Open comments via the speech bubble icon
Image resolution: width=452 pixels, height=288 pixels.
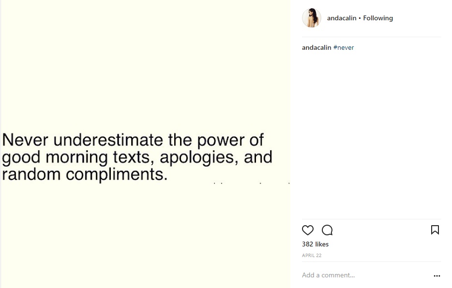click(x=327, y=230)
